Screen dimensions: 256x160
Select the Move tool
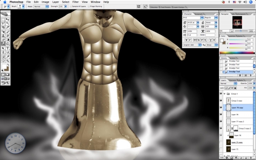8,20
